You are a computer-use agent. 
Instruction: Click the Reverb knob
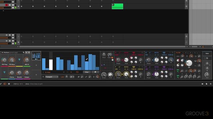19,73
